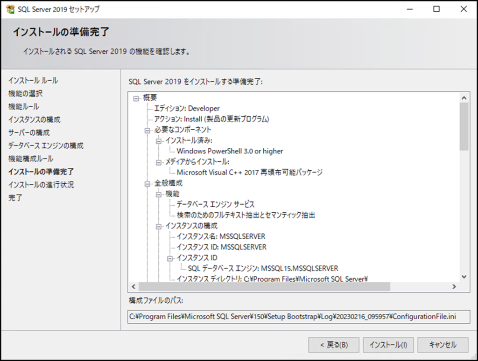The width and height of the screenshot is (478, 361).
Task: Select 検索のためのフルテキスト抽出 row
Action: (246, 215)
